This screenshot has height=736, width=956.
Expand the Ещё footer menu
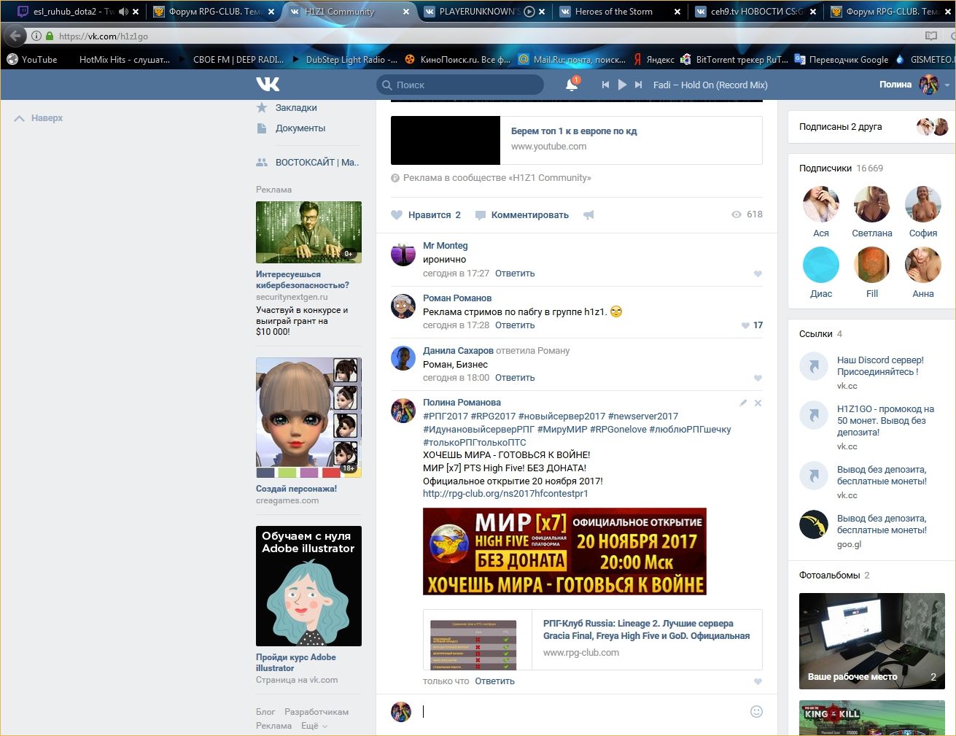[x=314, y=726]
